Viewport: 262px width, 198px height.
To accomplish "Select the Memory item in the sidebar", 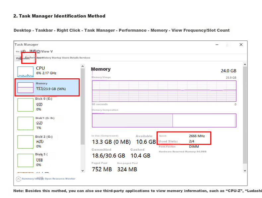I will click(47, 87).
